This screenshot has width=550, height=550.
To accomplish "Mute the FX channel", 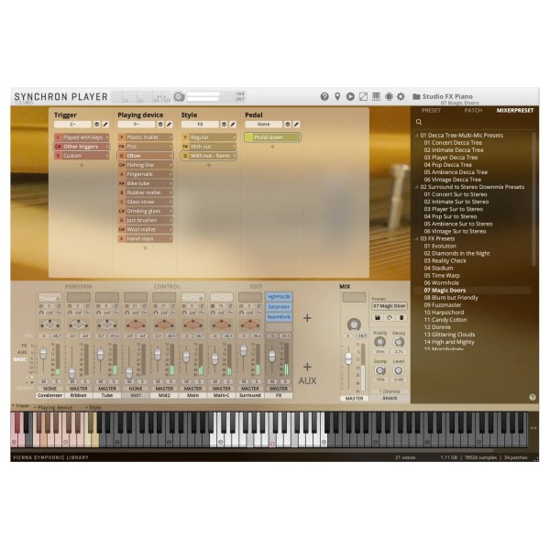I will coord(272,381).
